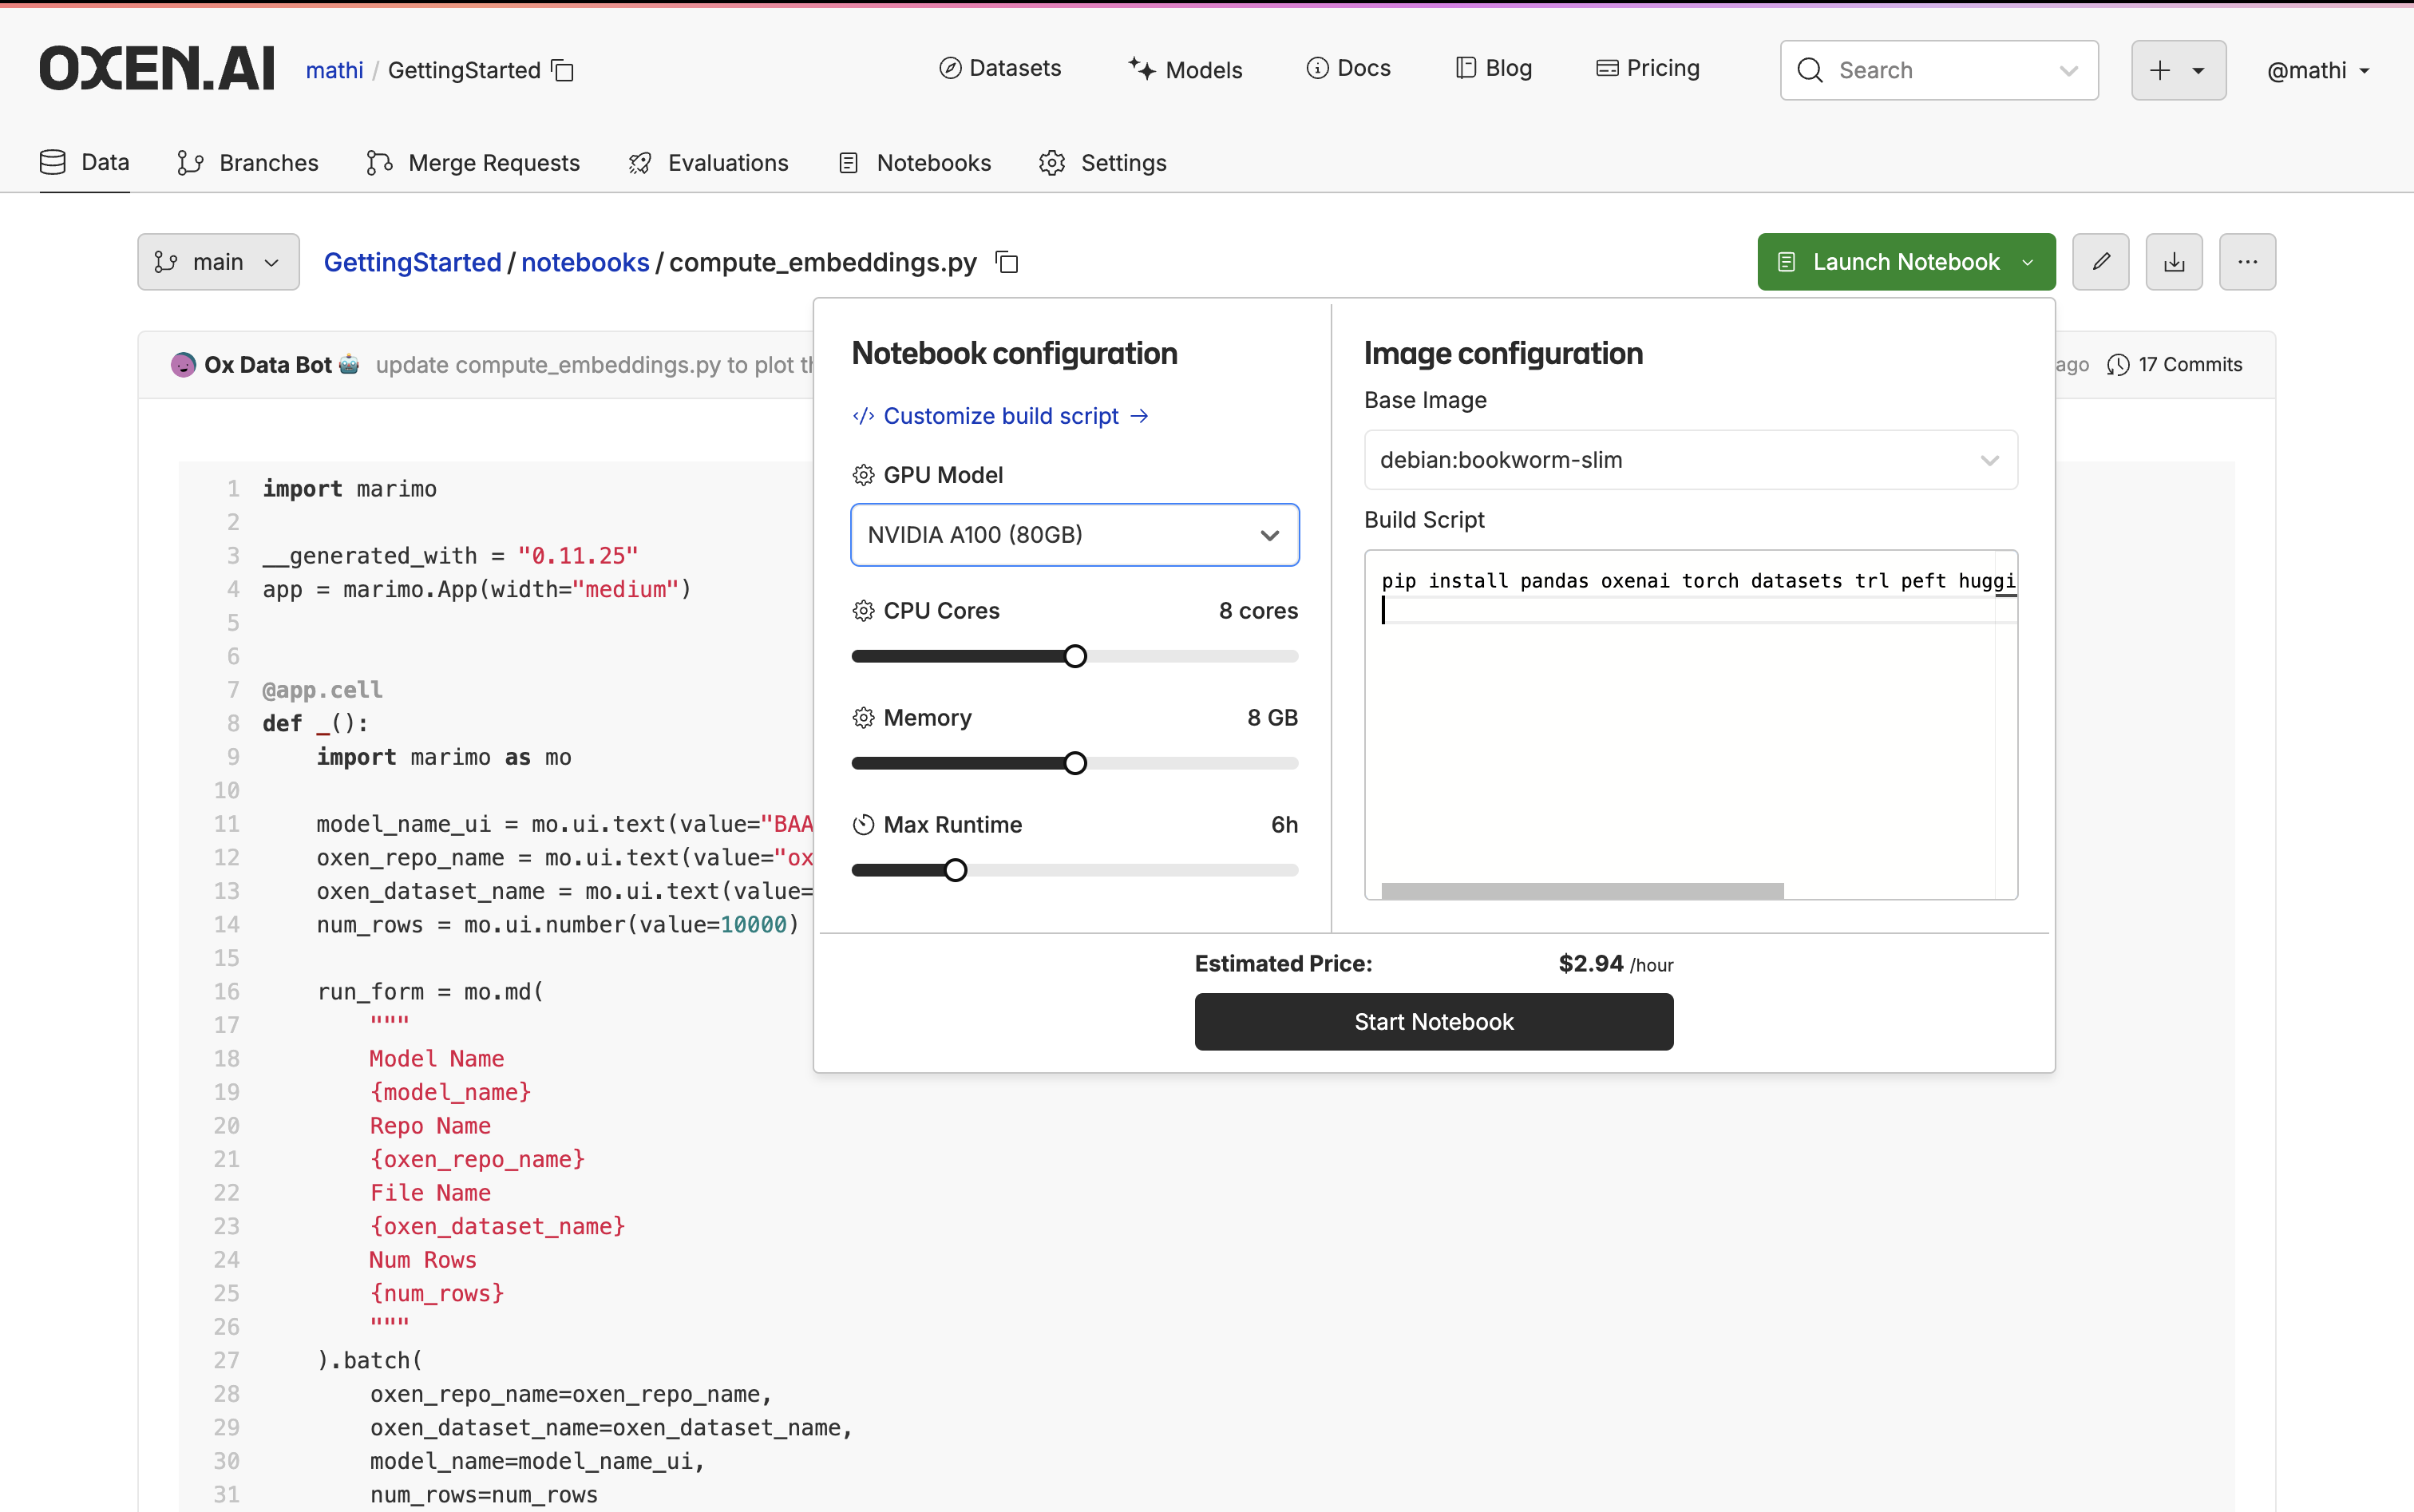Copy the compute_embeddings.py file path
Screen dimensions: 2414x1512
[1007, 263]
